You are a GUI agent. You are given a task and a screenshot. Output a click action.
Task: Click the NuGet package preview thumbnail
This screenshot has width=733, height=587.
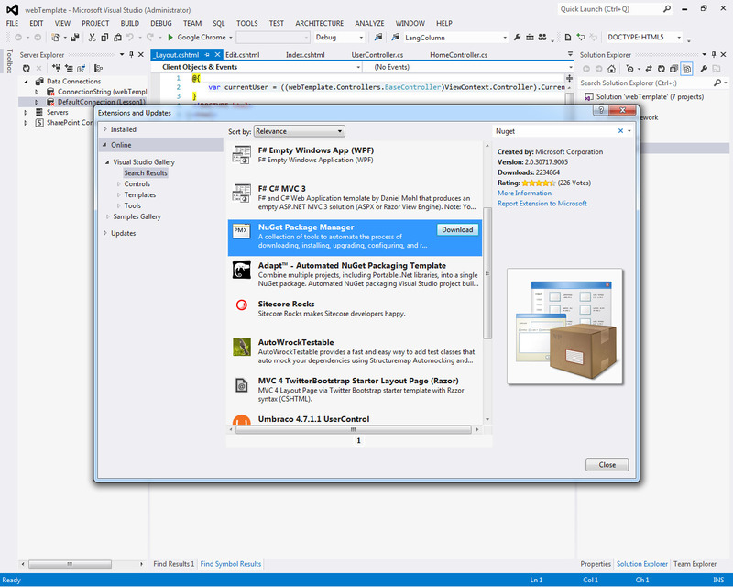[x=564, y=327]
